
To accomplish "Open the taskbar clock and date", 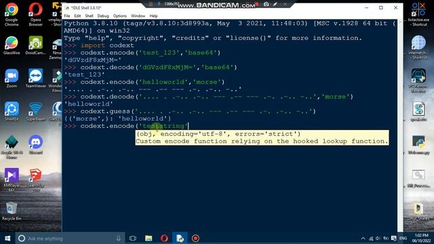I will [x=422, y=238].
